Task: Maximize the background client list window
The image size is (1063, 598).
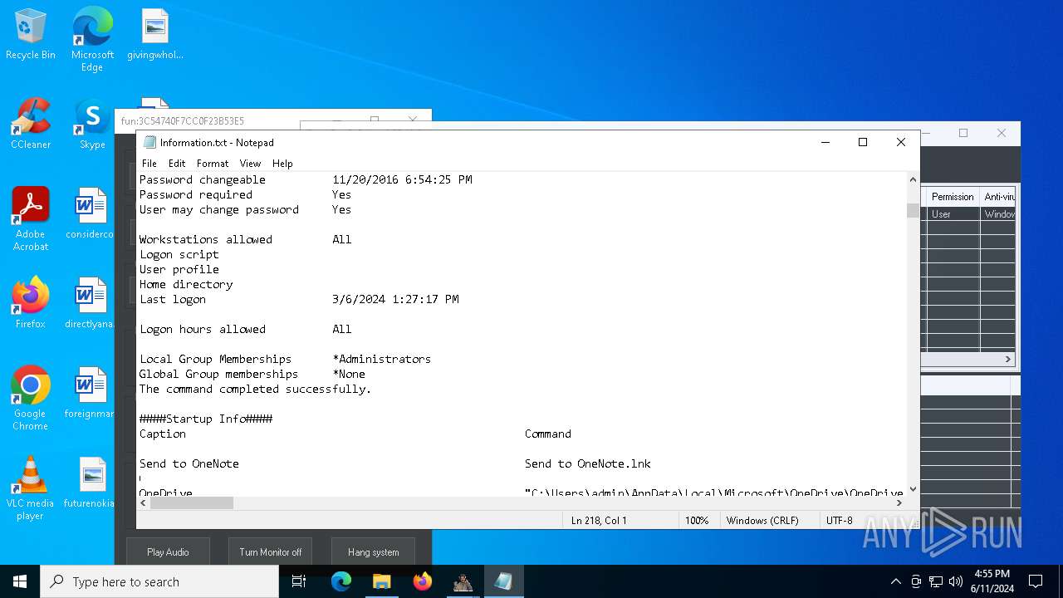Action: tap(963, 133)
